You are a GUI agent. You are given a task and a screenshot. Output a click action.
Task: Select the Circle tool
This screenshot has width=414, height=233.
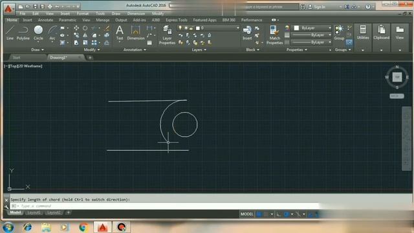point(38,33)
